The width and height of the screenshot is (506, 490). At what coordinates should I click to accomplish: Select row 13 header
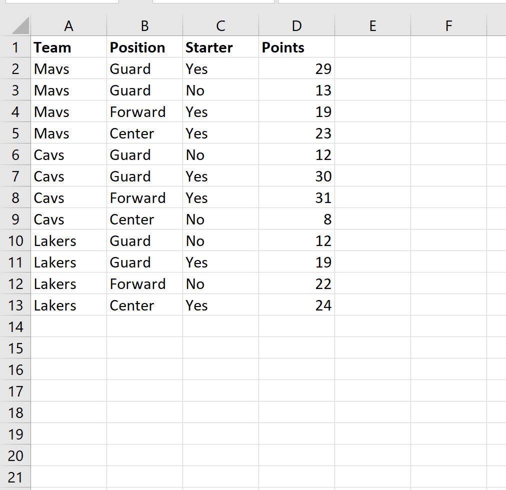15,305
